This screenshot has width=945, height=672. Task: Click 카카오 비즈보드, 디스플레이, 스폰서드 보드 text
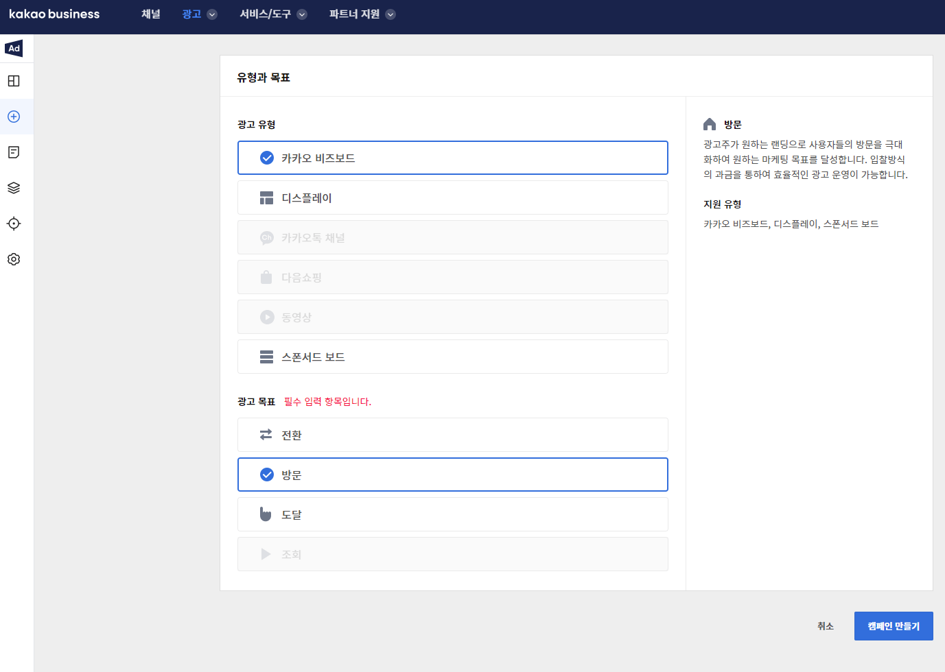[x=791, y=224]
